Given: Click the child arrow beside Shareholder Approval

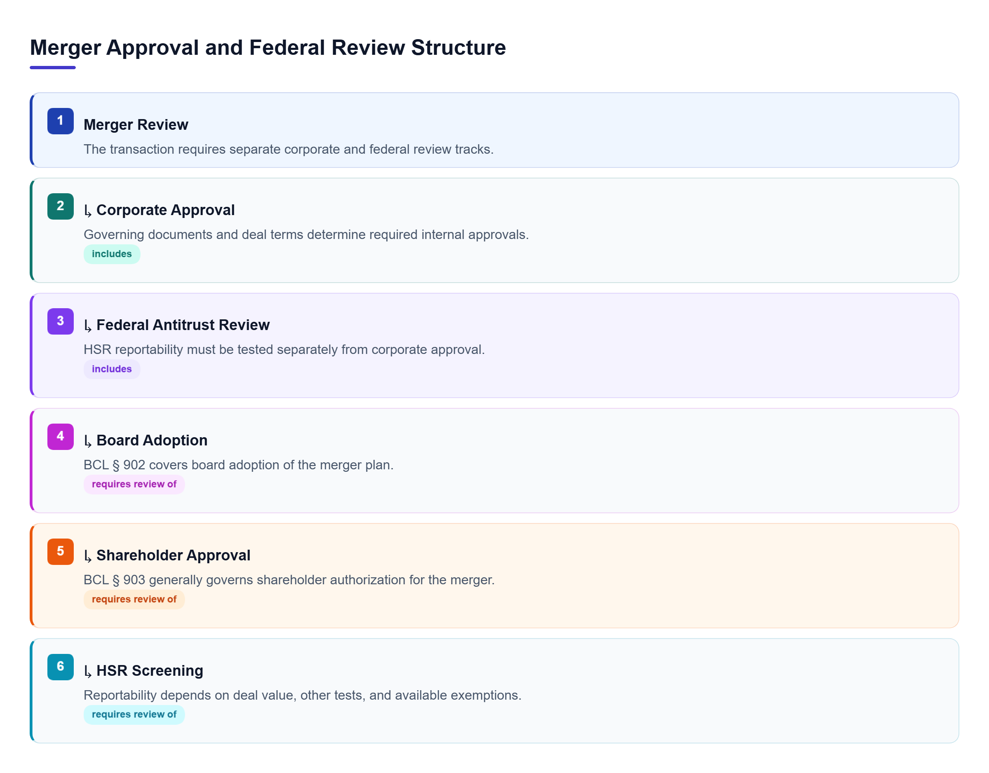Looking at the screenshot, I should pos(88,556).
